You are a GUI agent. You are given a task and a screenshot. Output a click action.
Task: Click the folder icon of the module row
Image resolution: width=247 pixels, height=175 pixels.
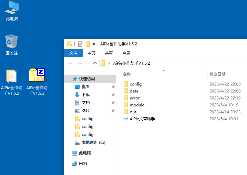click(x=126, y=105)
